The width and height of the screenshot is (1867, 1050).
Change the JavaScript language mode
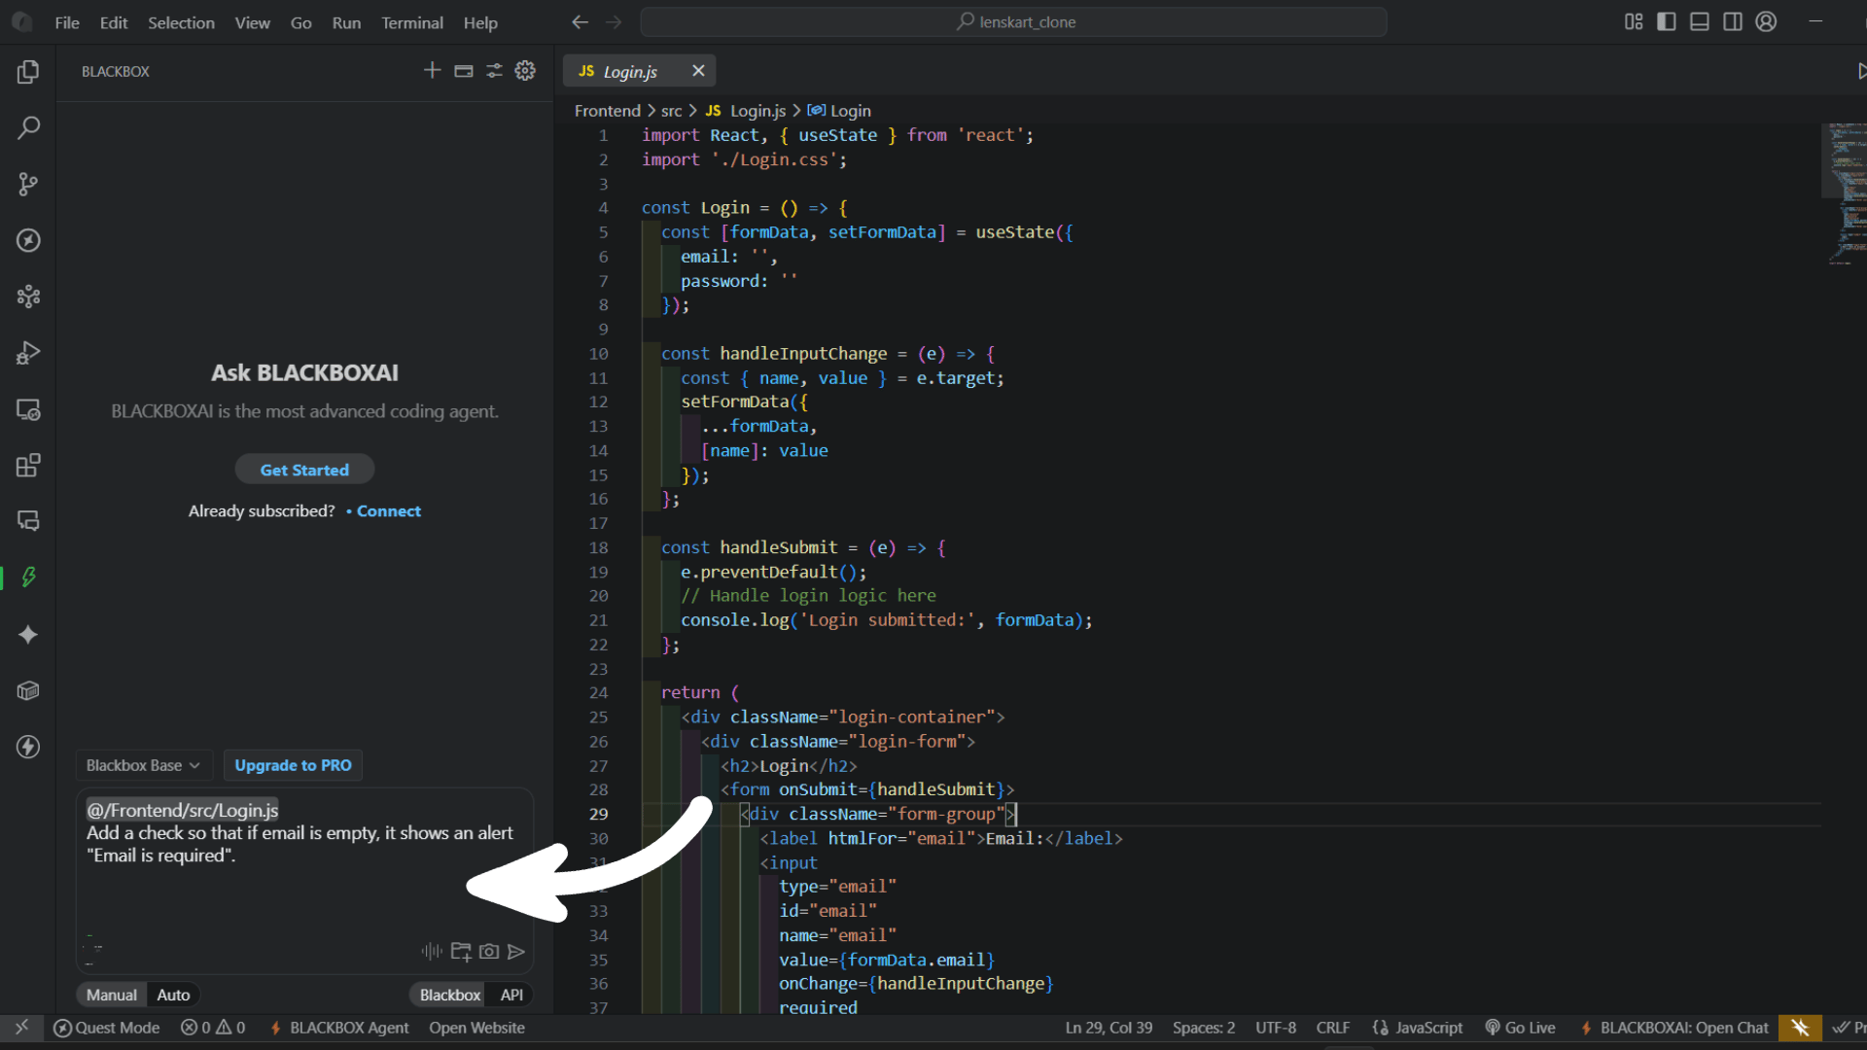(1418, 1028)
